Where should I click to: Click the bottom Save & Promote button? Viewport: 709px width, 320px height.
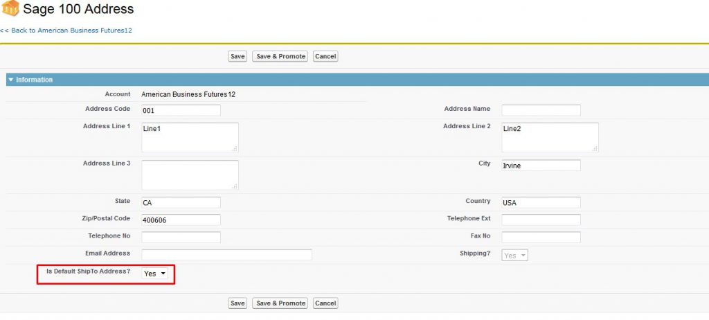click(280, 303)
